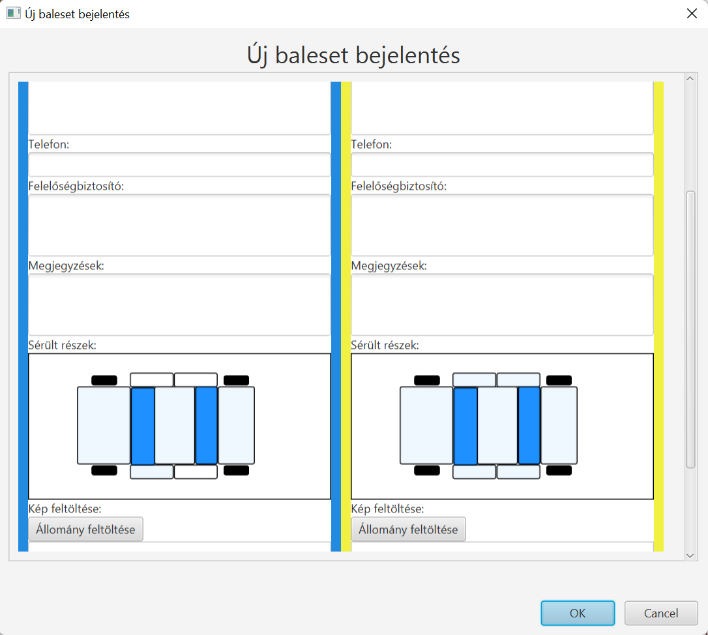
Task: Select lower-right door panel on blue form's car
Action: 196,472
